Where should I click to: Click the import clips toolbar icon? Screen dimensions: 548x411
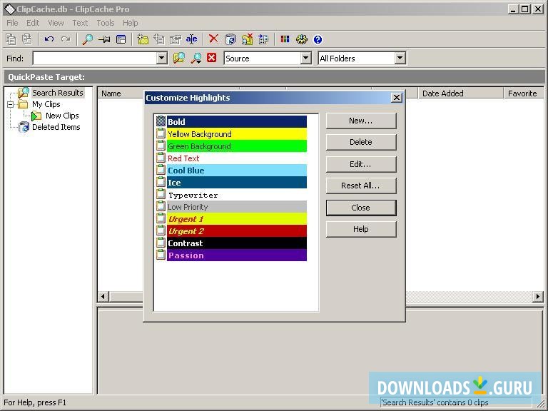pos(263,39)
